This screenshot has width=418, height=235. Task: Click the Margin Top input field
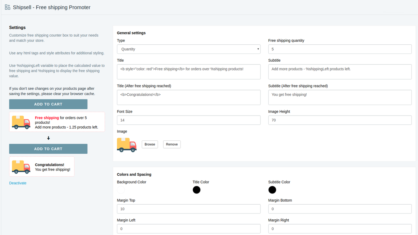point(189,209)
